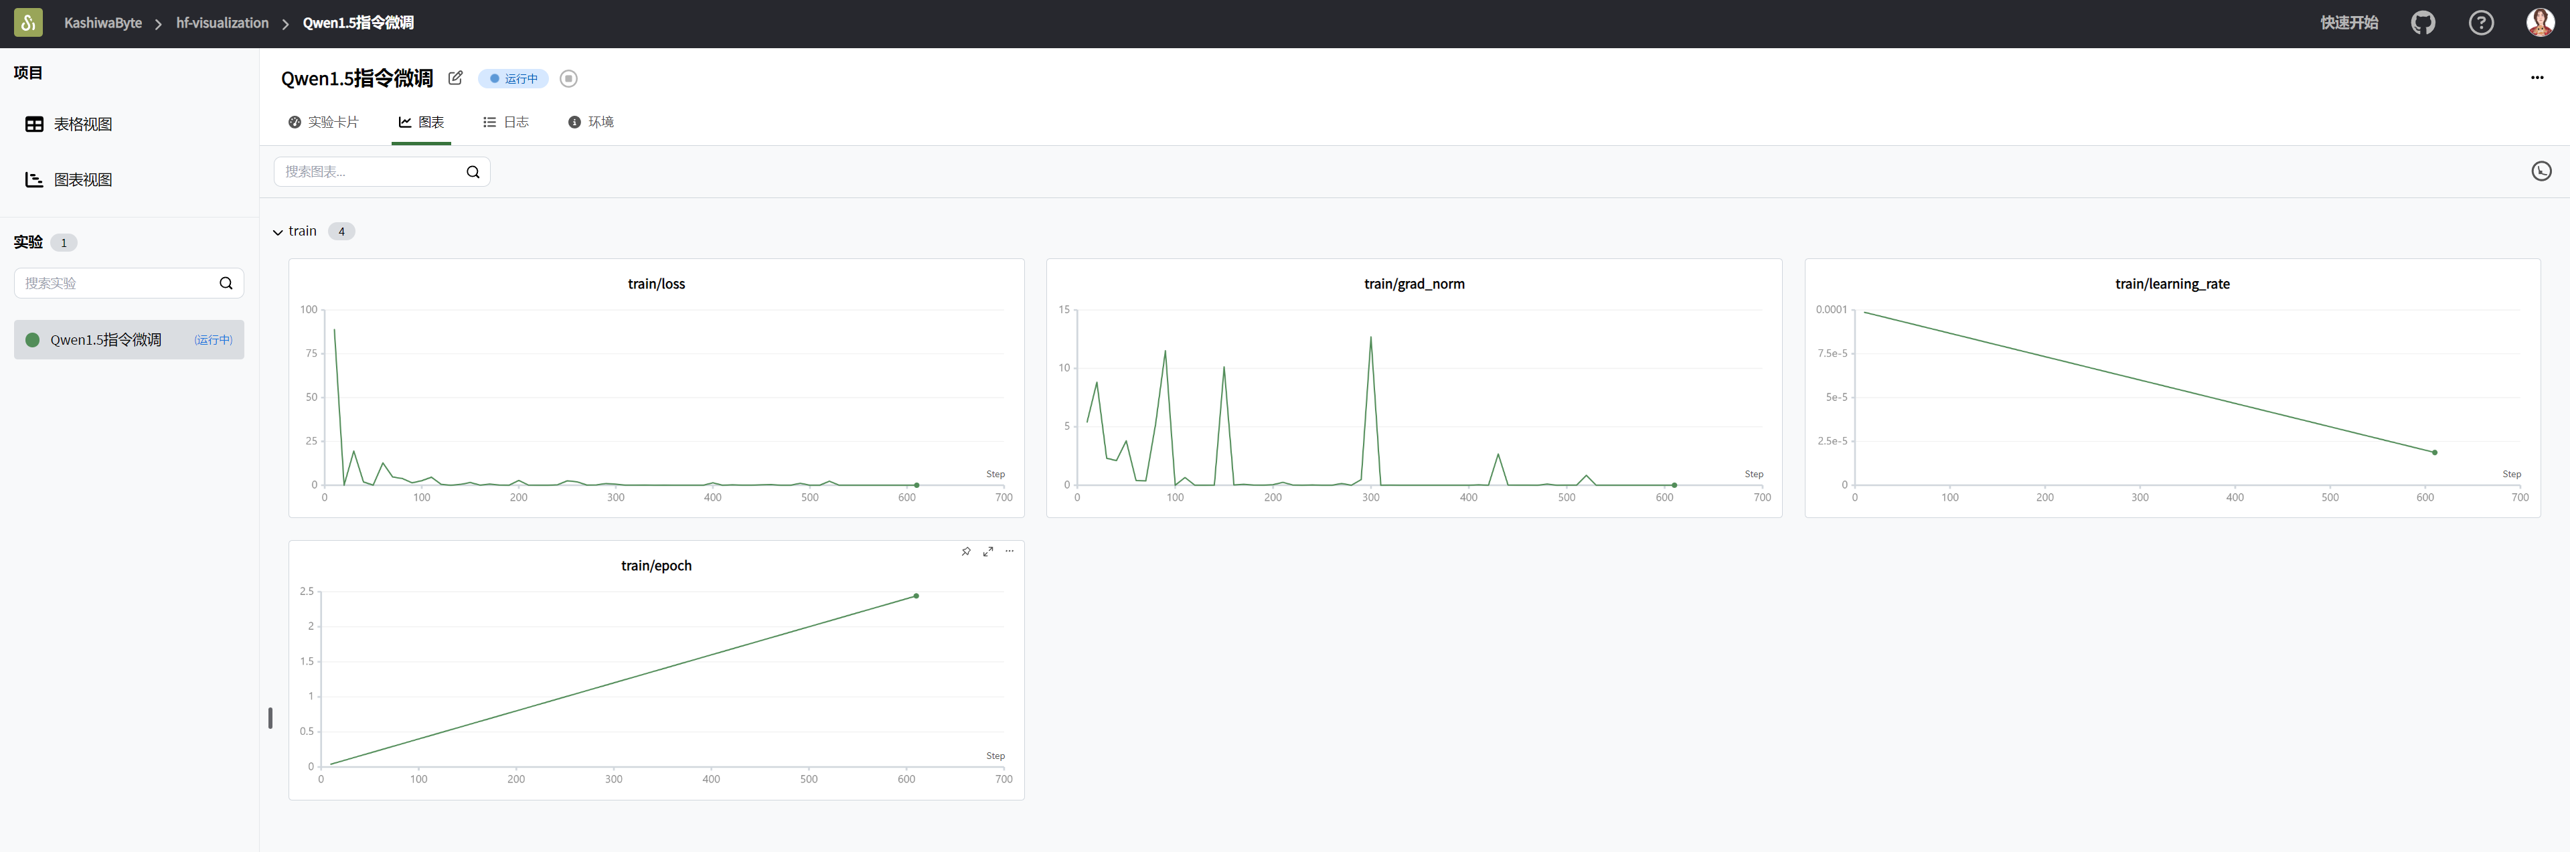Select Qwen1.5指令微调 experiment in sidebar list

(106, 340)
